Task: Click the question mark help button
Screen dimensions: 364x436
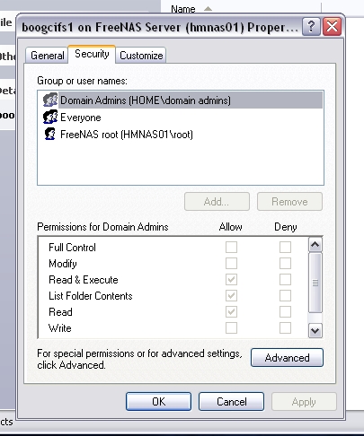Action: coord(311,27)
